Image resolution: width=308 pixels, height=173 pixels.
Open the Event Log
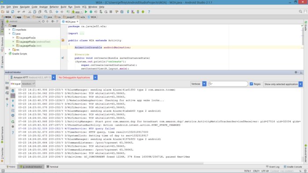[x=273, y=167]
